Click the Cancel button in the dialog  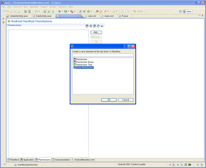coord(126,100)
